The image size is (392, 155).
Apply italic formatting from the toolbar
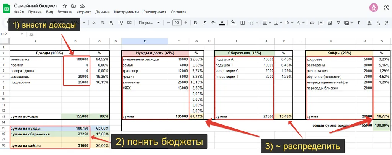pyautogui.click(x=204, y=23)
